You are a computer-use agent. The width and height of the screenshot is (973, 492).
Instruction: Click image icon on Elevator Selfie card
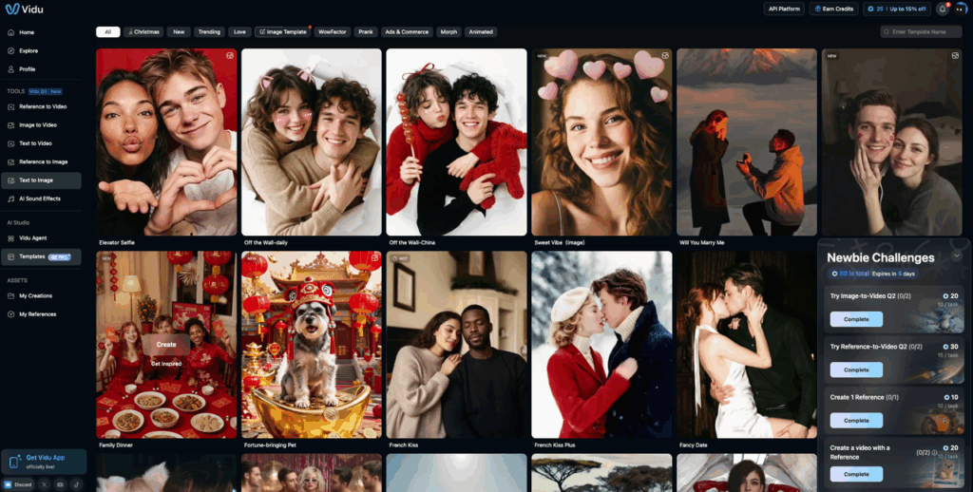click(230, 56)
